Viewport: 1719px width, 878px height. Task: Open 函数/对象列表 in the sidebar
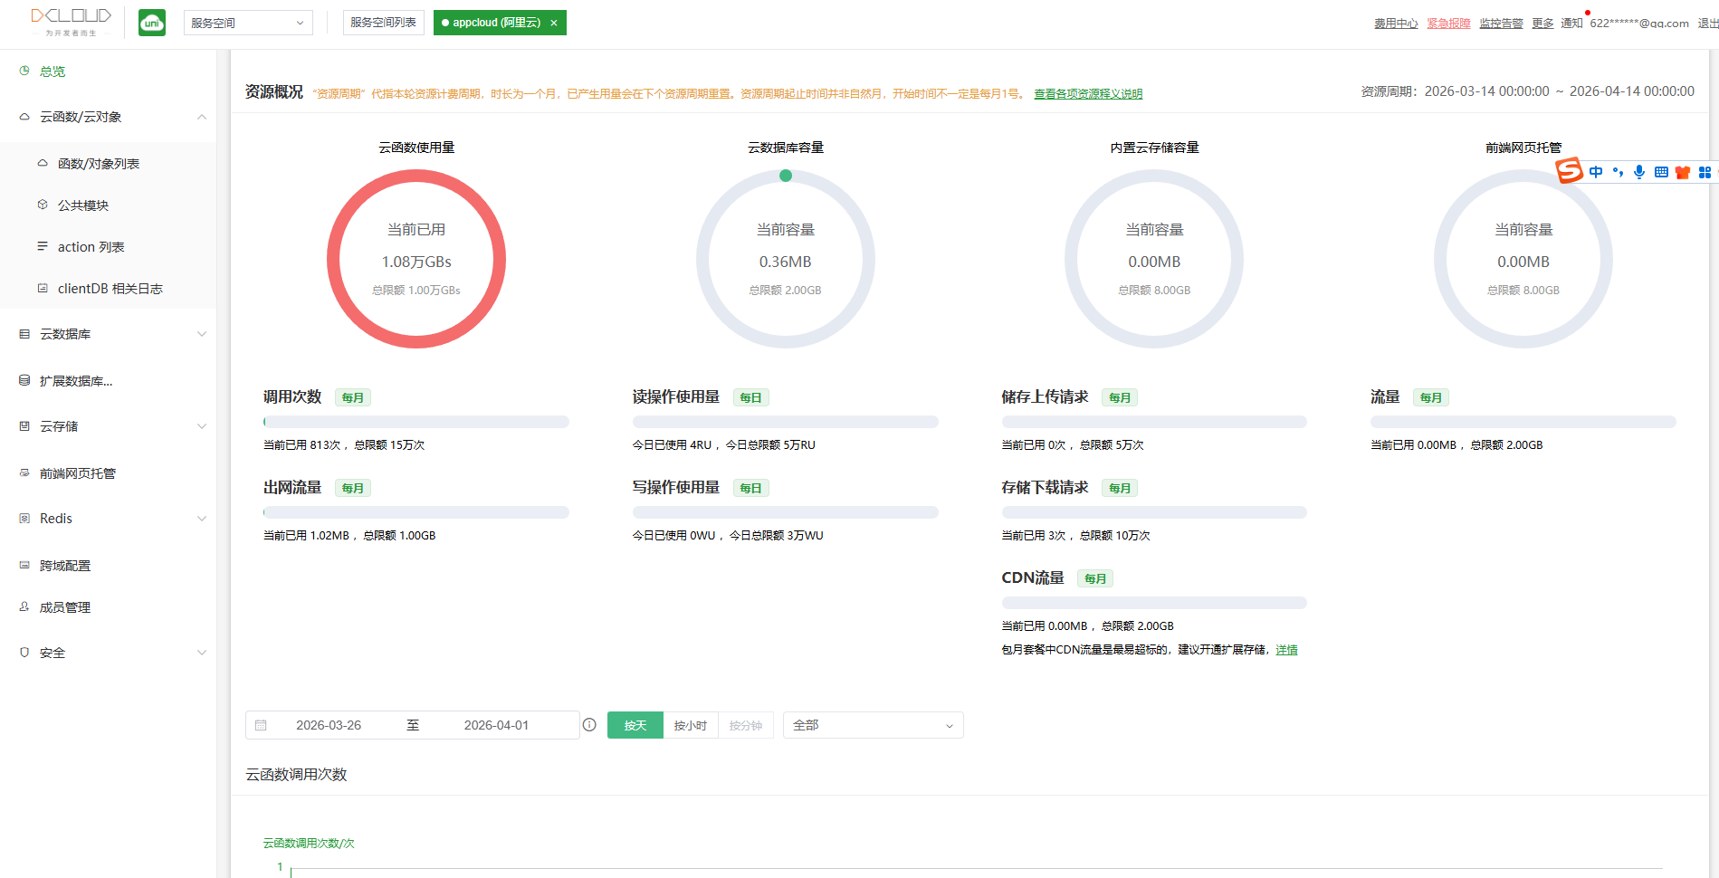(x=99, y=164)
